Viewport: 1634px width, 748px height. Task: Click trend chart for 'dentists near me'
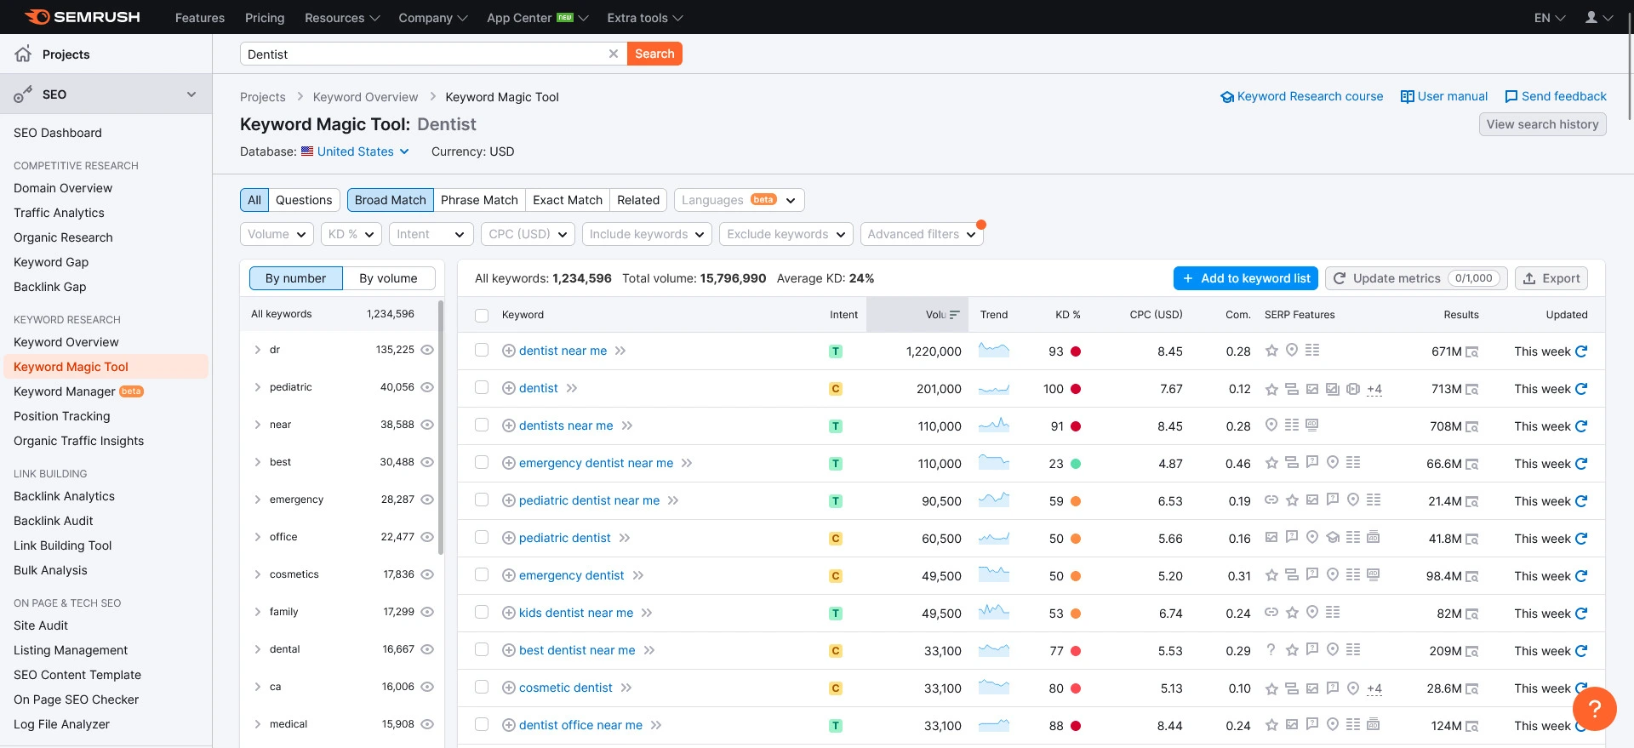point(994,425)
